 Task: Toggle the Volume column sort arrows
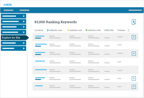point(128,30)
